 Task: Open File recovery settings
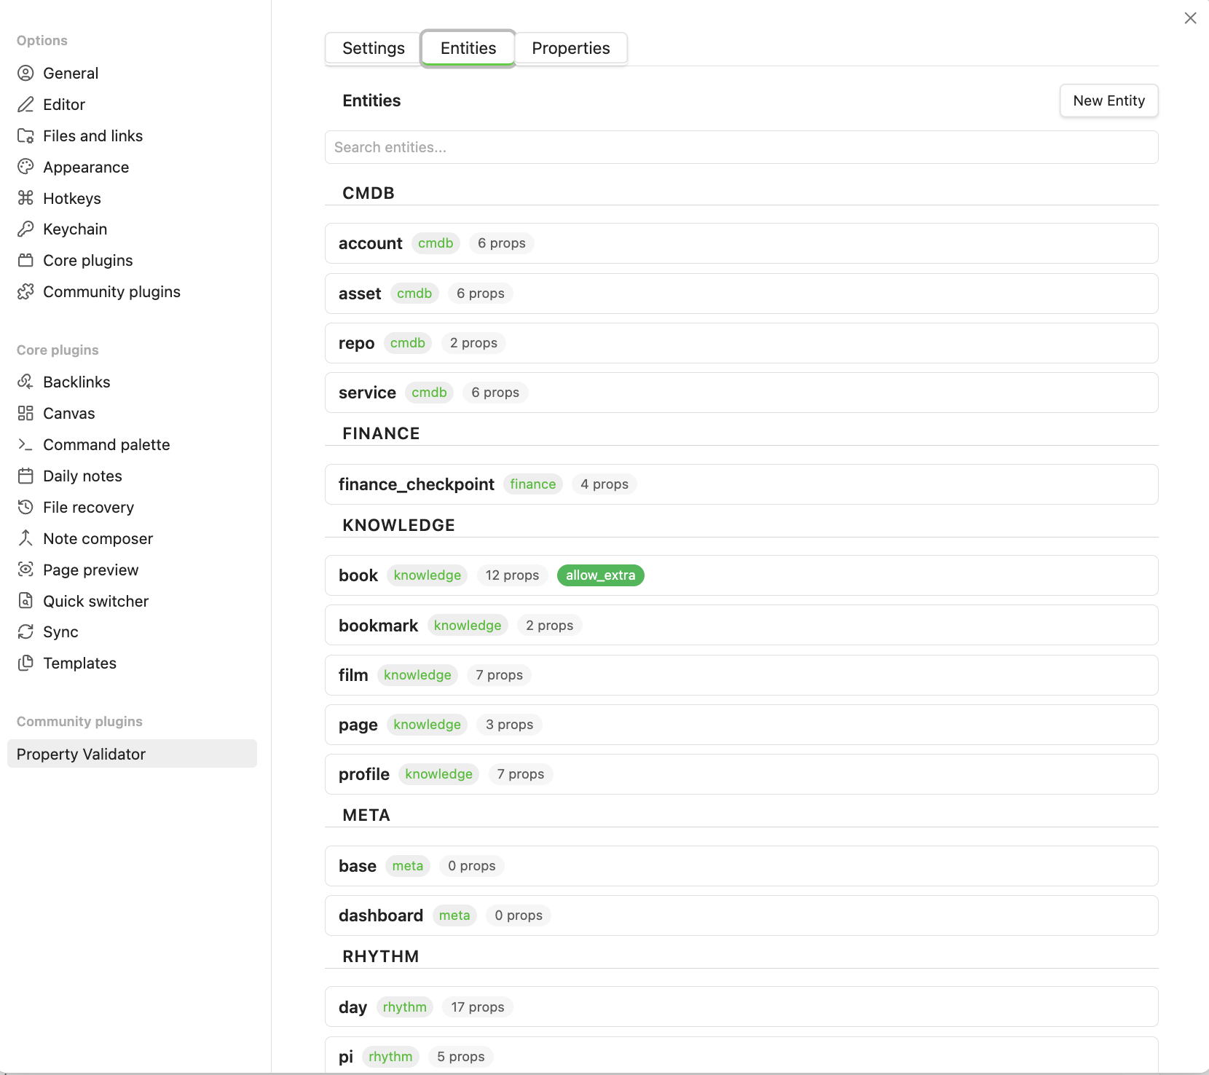coord(88,507)
